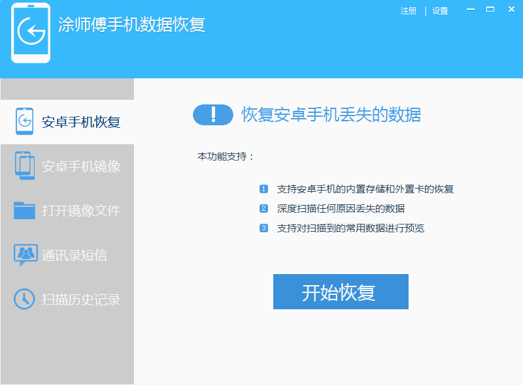The width and height of the screenshot is (523, 385).
Task: Minimize the application window
Action: 471,9
